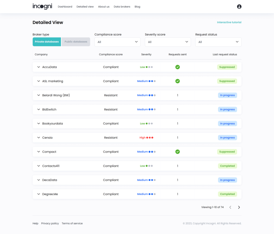The image size is (274, 234).
Task: Open the Data brokers nav item
Action: click(x=122, y=7)
